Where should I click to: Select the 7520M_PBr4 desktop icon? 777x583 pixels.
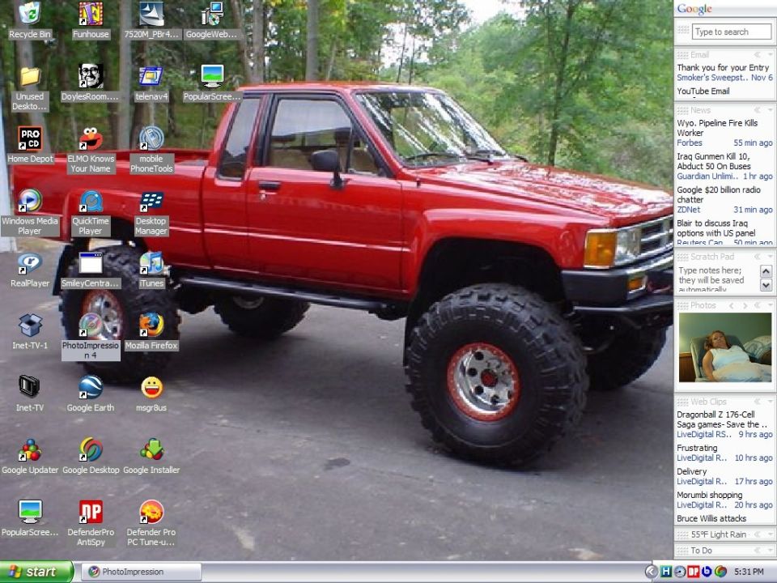[151, 21]
